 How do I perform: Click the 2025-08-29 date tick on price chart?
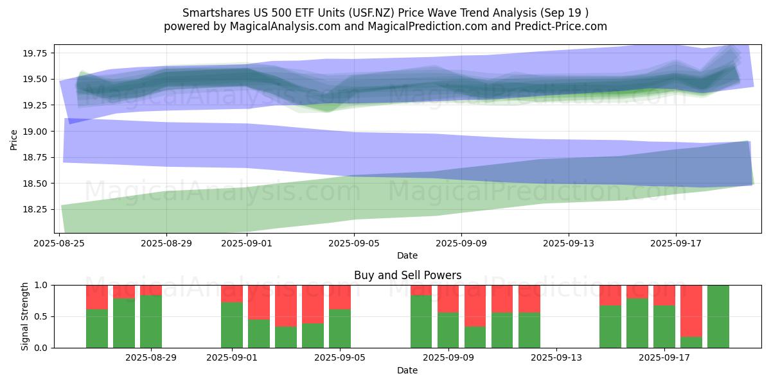166,243
